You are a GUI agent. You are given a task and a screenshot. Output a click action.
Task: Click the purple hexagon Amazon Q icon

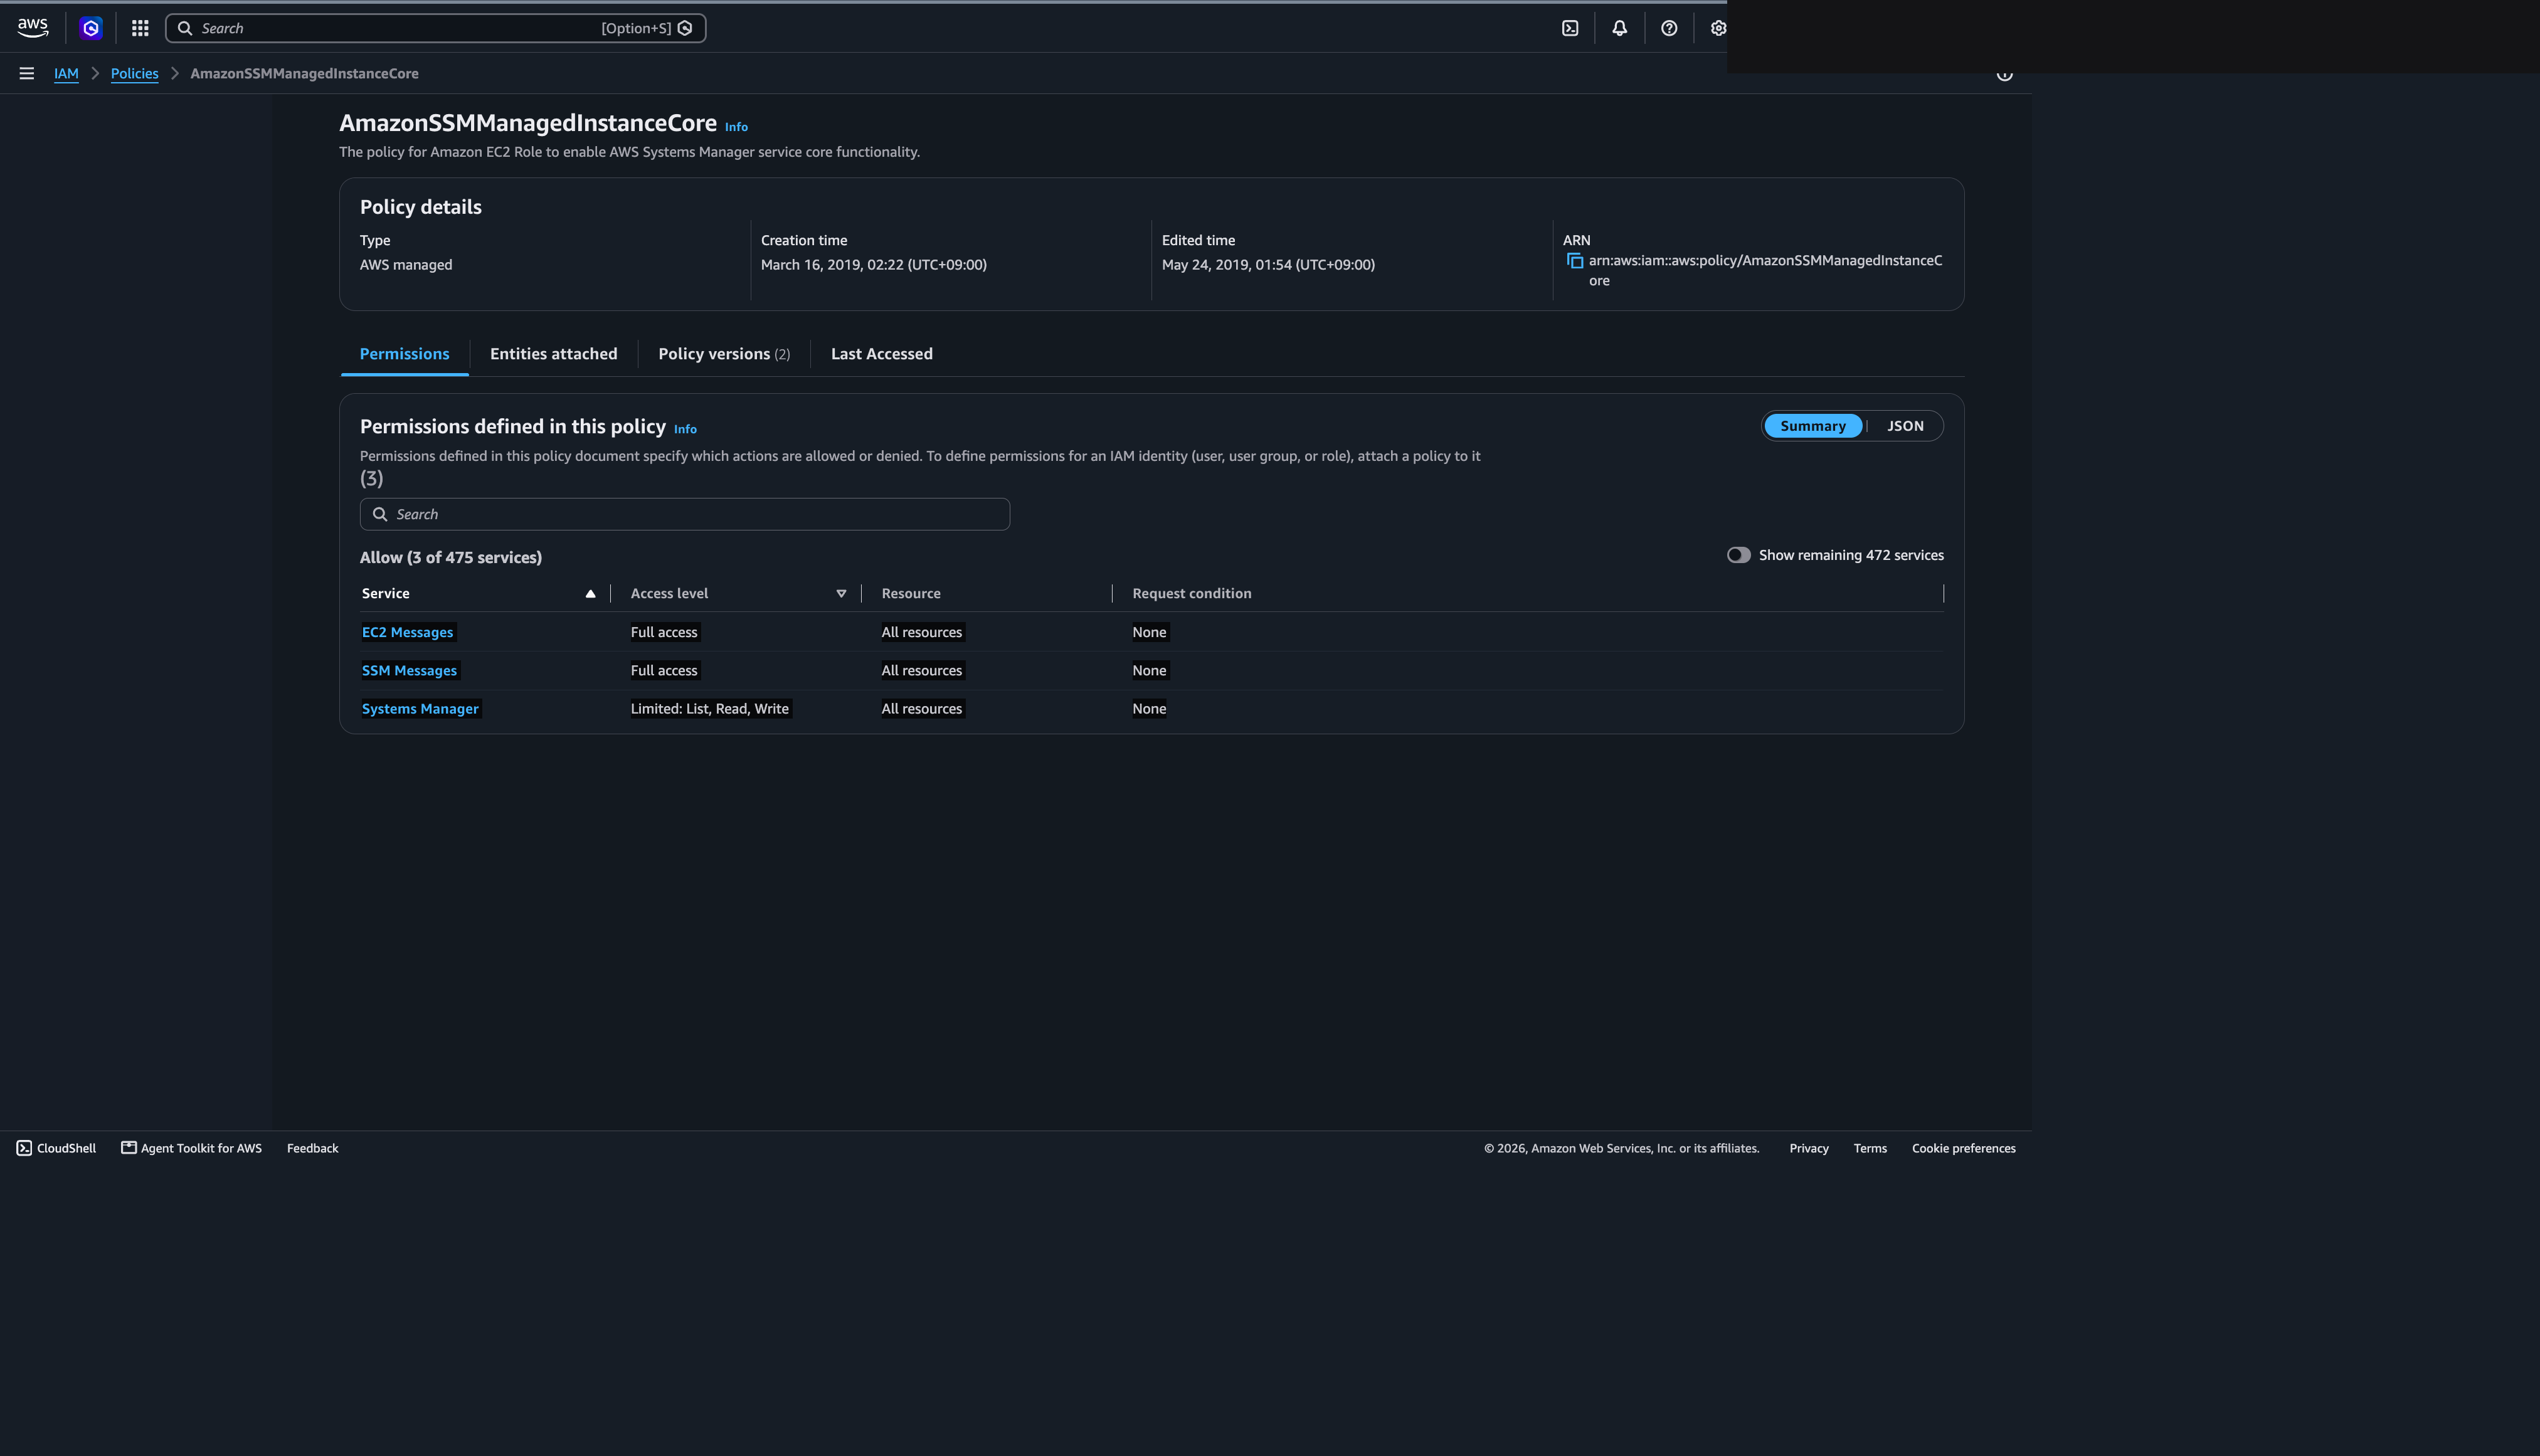click(x=91, y=28)
